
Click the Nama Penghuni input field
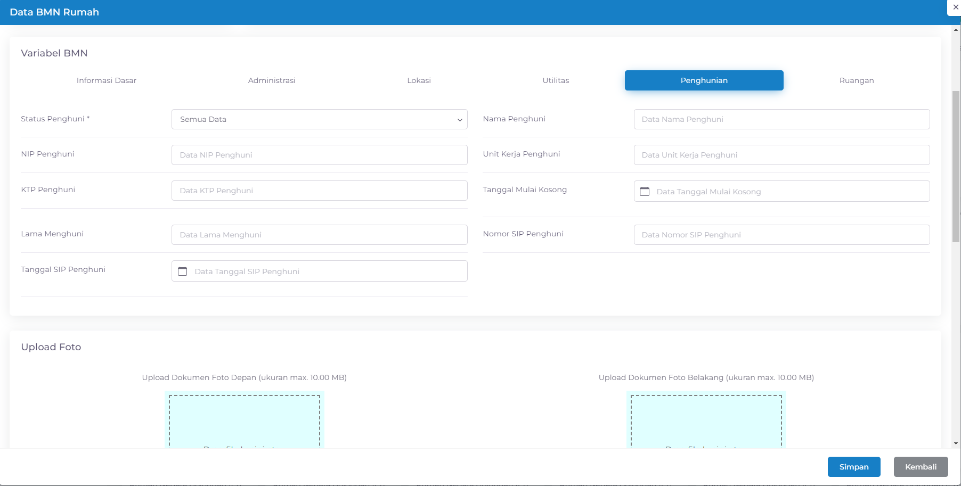point(782,119)
